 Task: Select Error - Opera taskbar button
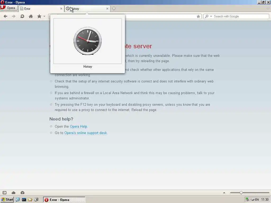pos(64,200)
